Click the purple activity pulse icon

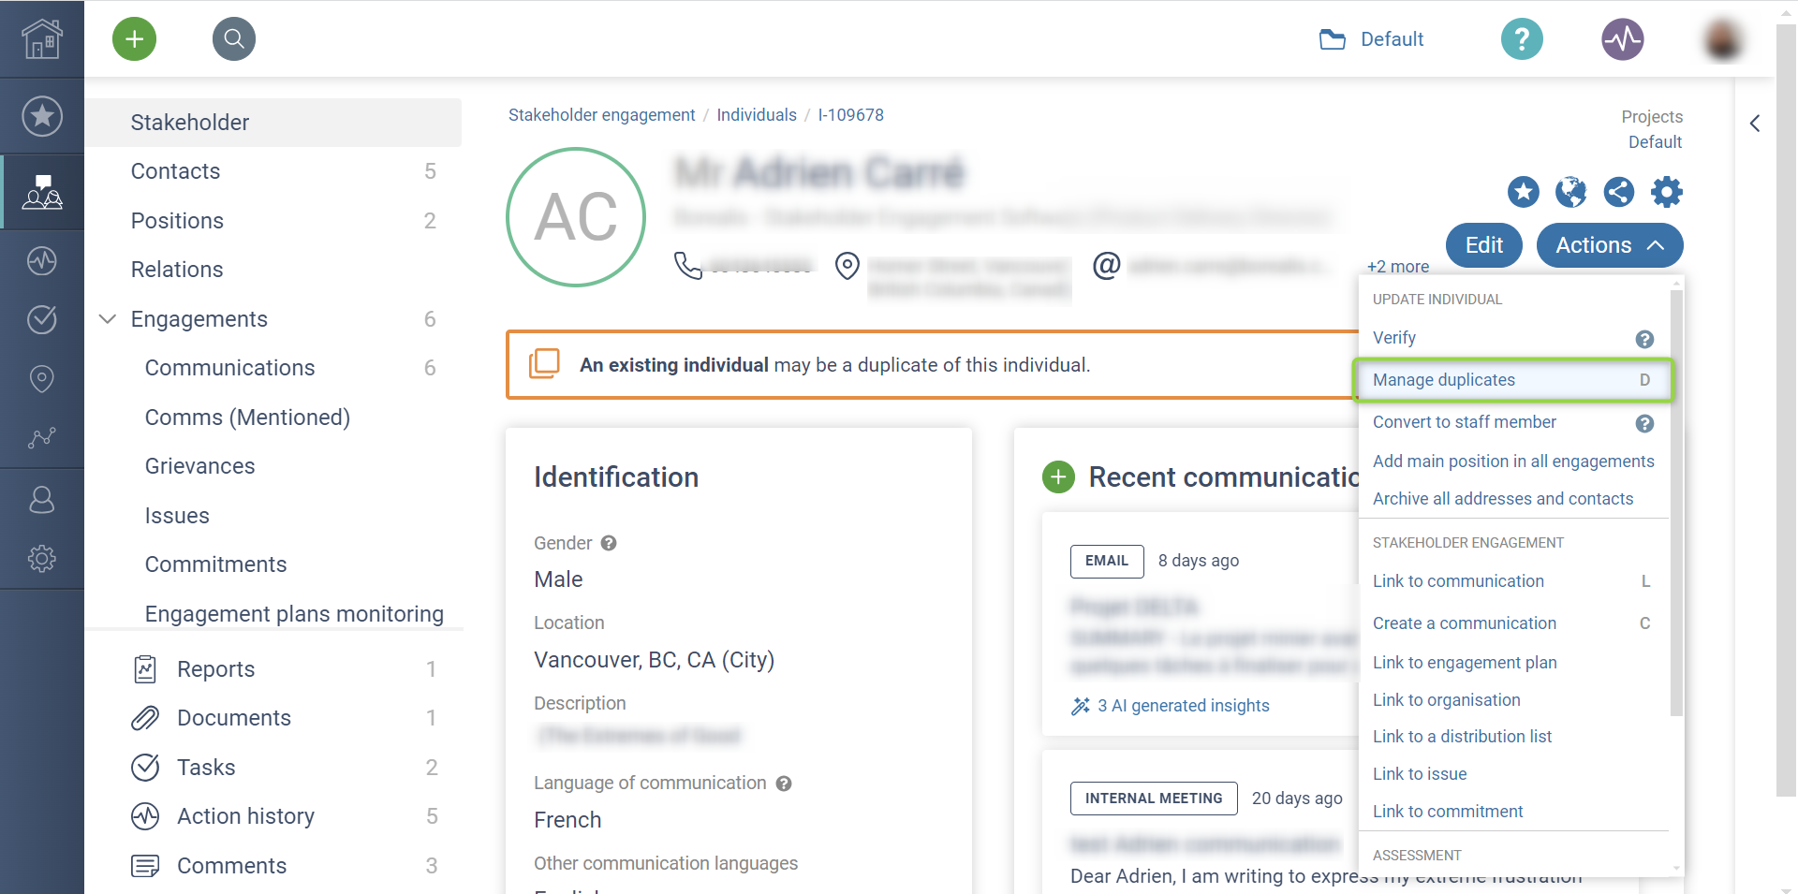pyautogui.click(x=1622, y=39)
